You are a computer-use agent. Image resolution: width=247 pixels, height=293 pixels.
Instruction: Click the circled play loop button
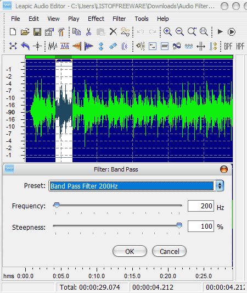[232, 32]
